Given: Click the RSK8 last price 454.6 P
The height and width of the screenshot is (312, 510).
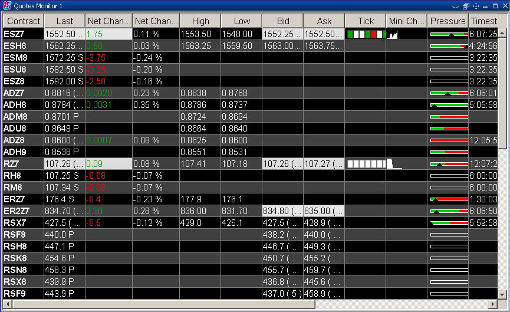Looking at the screenshot, I should pyautogui.click(x=65, y=258).
